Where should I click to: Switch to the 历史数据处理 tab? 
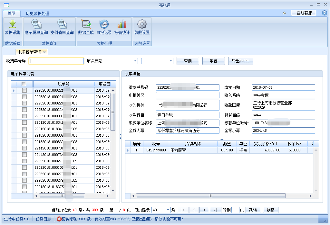click(37, 14)
